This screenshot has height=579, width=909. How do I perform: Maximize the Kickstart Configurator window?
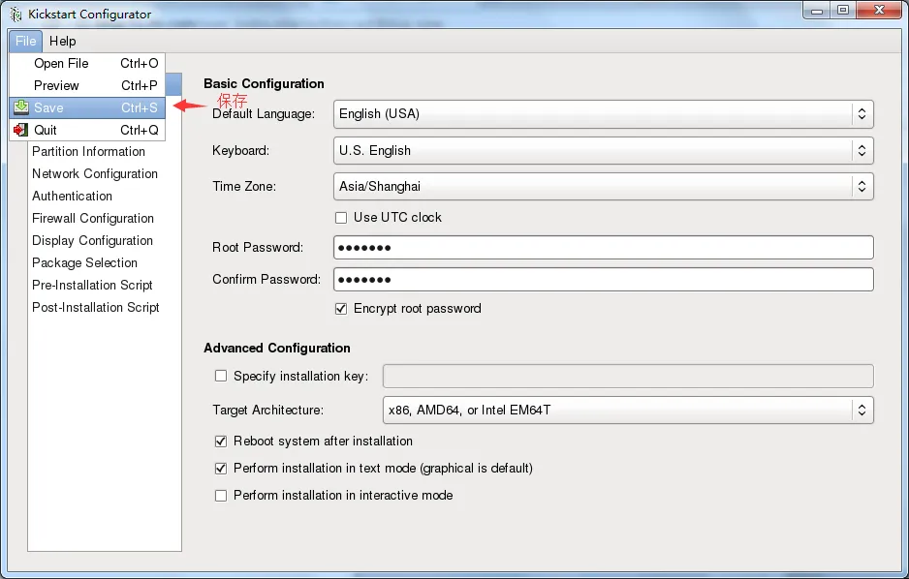coord(843,11)
